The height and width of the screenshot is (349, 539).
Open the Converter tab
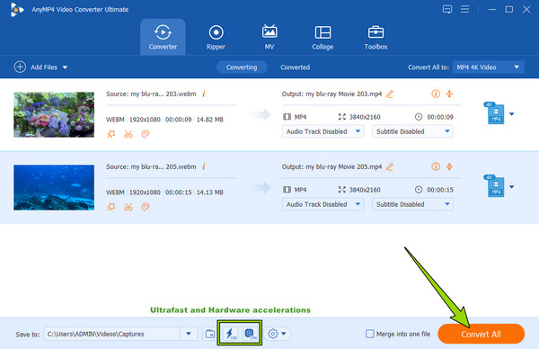pos(163,37)
